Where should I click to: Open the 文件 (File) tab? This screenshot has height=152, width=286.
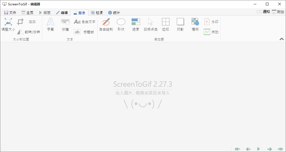tap(10, 13)
